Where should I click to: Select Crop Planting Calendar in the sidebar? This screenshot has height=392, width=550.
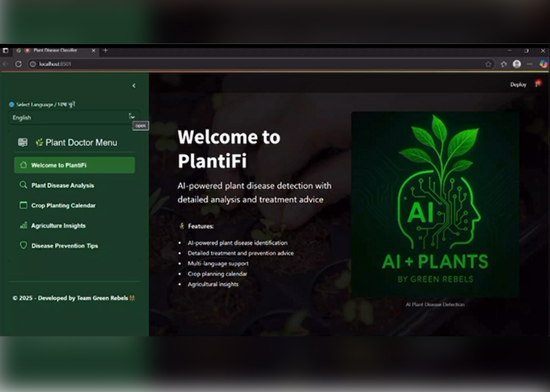pos(63,205)
